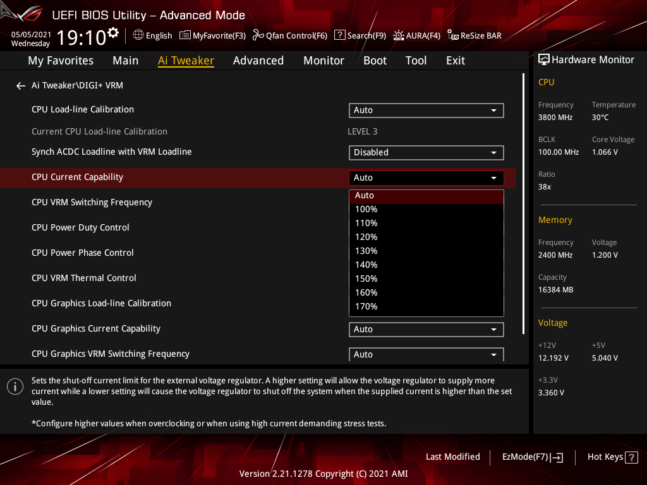Click the settings gear next to clock
Screen dimensions: 647x485
[x=113, y=33]
